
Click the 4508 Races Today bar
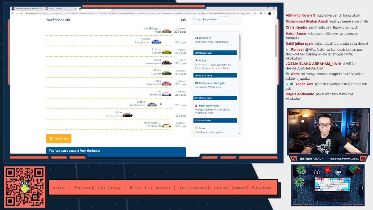pyautogui.click(x=215, y=53)
